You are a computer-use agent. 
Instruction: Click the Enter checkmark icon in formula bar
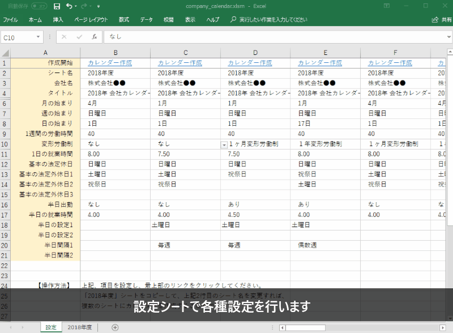point(79,37)
